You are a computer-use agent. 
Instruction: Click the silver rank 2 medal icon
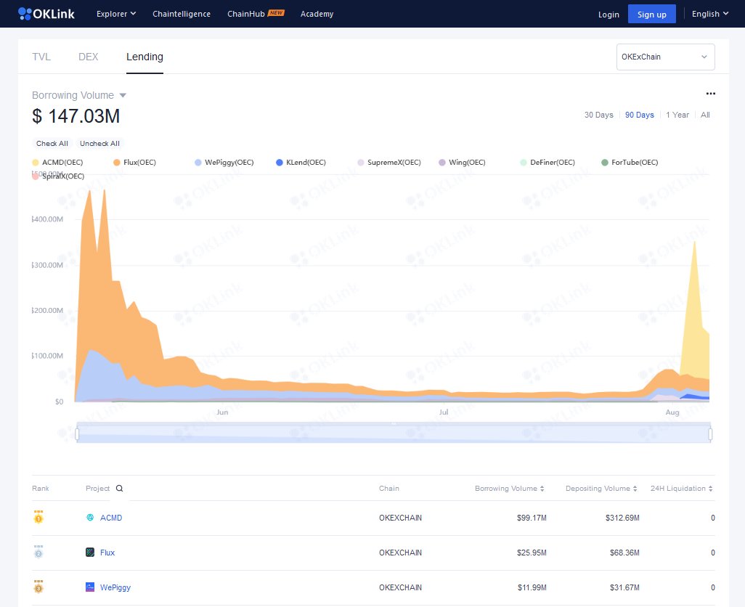point(38,552)
